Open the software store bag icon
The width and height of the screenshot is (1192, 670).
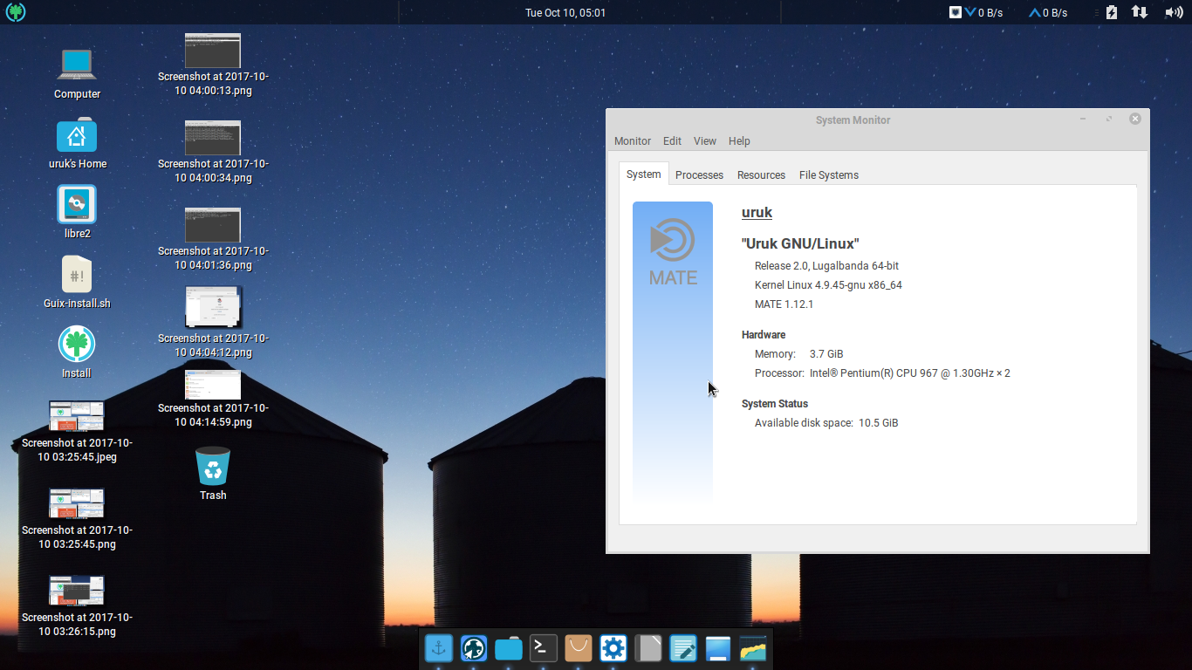point(579,648)
